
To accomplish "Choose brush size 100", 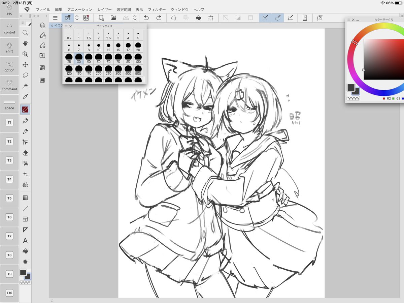I will coord(138,59).
